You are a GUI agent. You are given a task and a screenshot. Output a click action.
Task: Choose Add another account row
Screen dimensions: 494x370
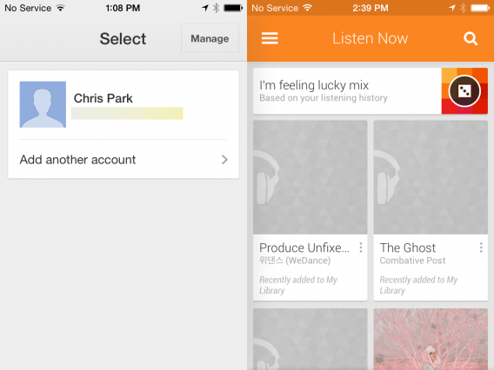(x=123, y=160)
